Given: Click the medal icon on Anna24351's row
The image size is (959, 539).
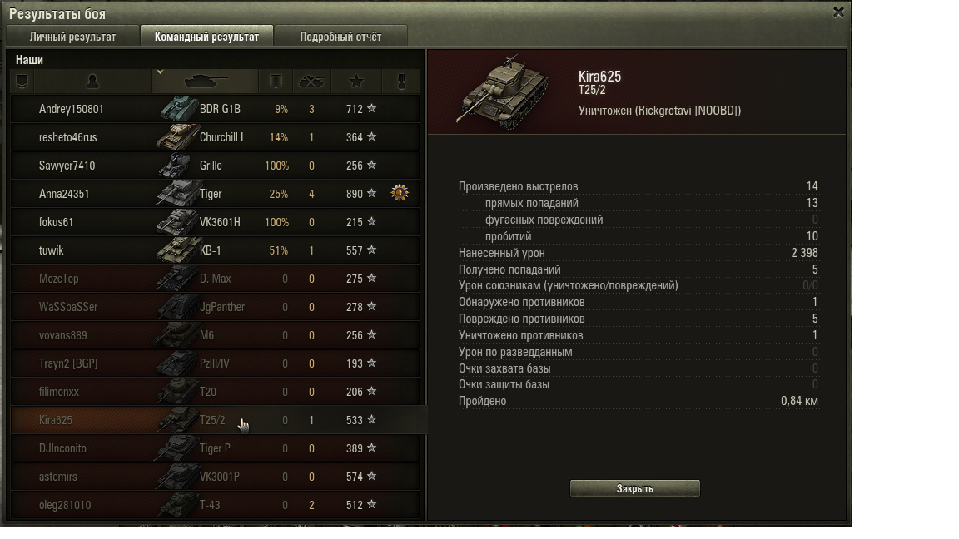Looking at the screenshot, I should point(400,193).
